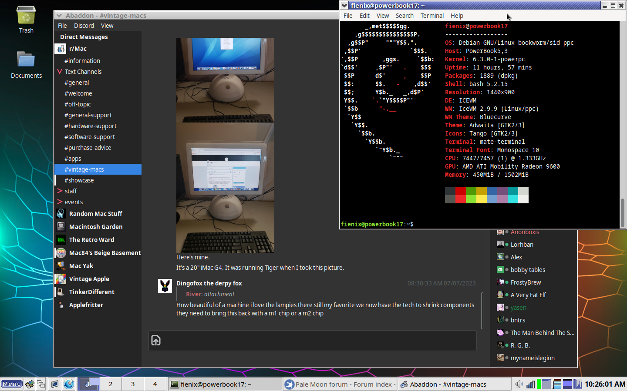Select the Macintosh Garden server icon
Viewport: 627px width, 391px height.
point(61,227)
